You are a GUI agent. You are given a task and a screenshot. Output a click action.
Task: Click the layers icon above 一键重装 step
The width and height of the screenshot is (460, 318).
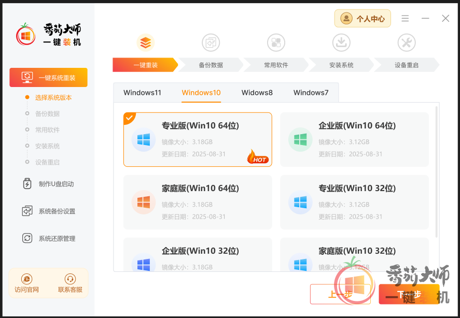click(x=145, y=42)
